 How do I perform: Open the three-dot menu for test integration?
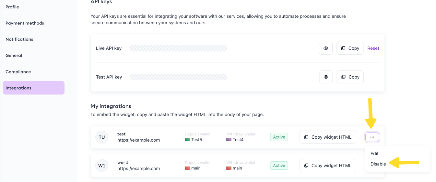coord(372,137)
